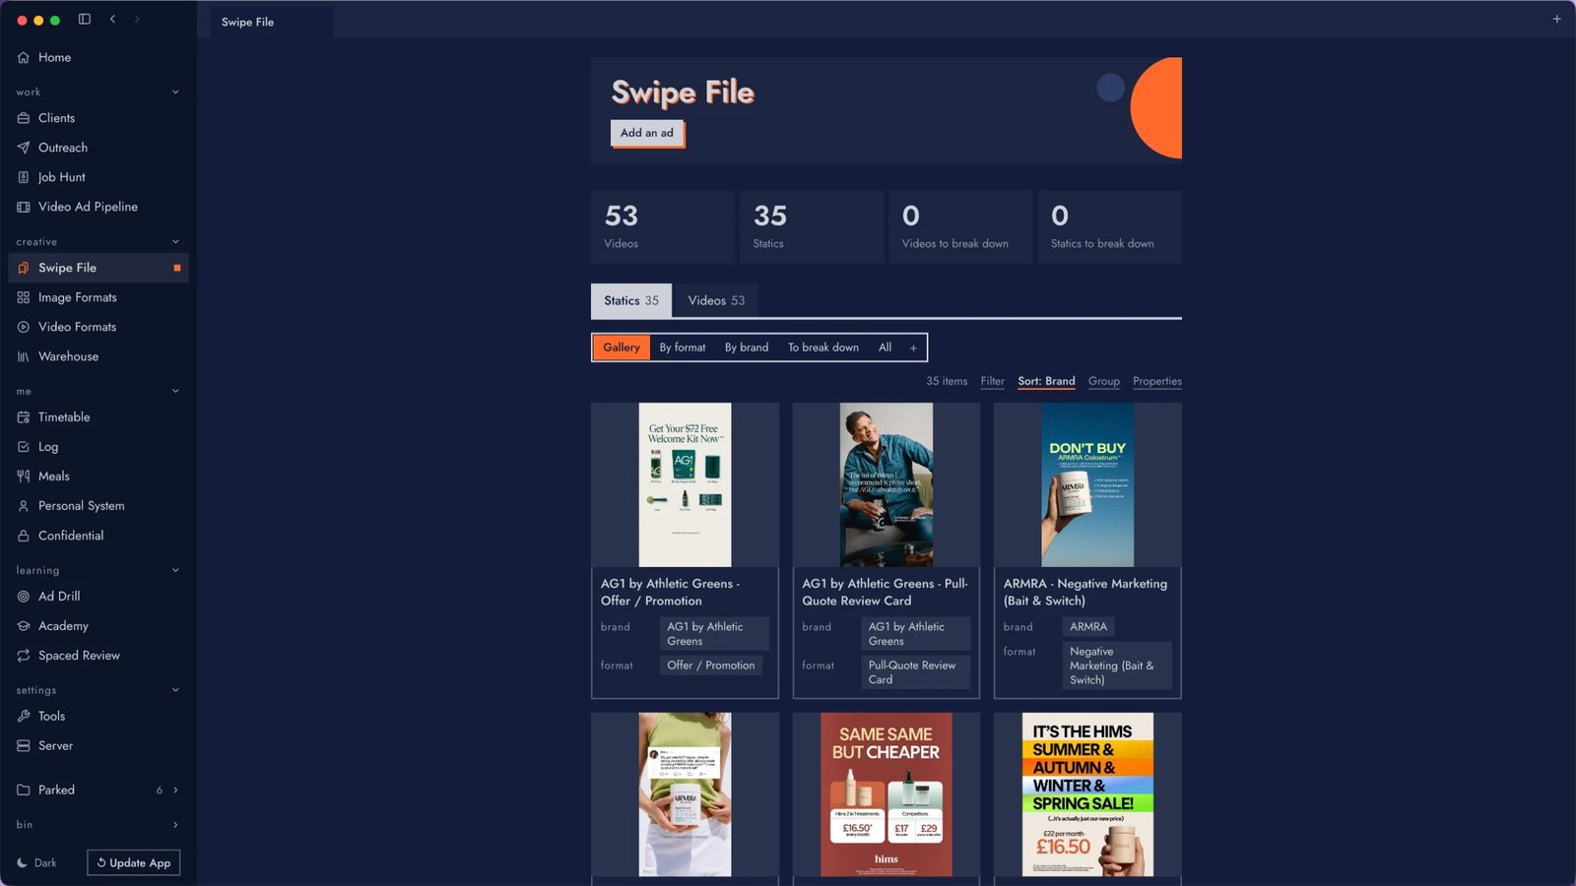Select the All view tab
This screenshot has height=886, width=1576.
coord(885,348)
